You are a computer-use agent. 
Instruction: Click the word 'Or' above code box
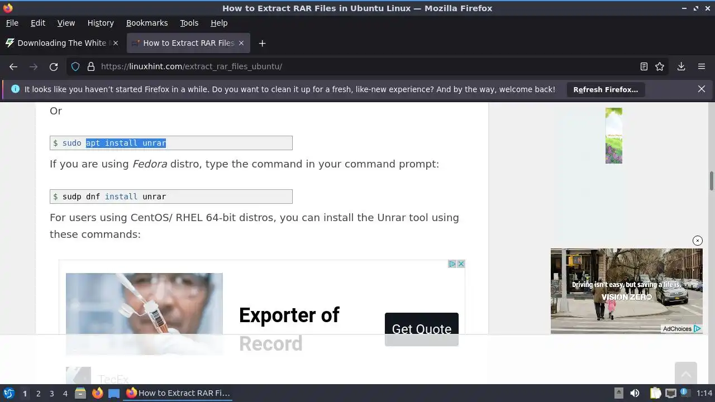(56, 111)
